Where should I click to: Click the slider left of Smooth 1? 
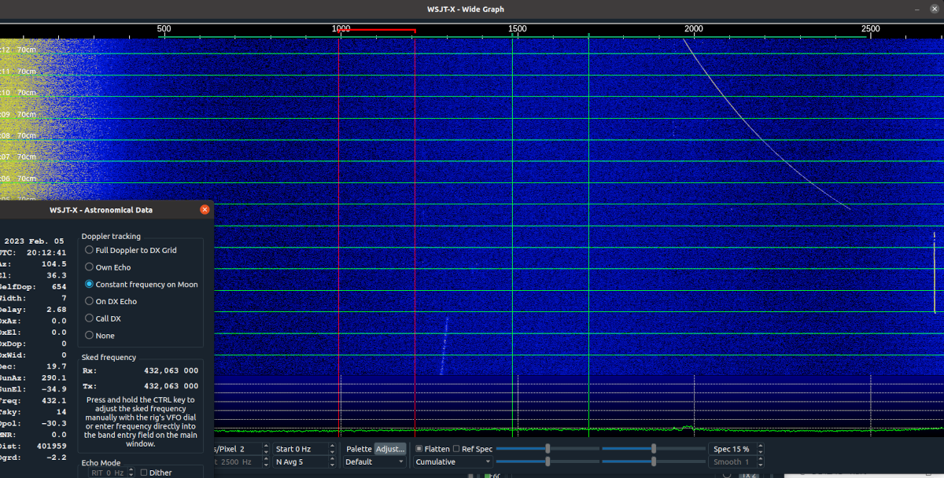652,461
